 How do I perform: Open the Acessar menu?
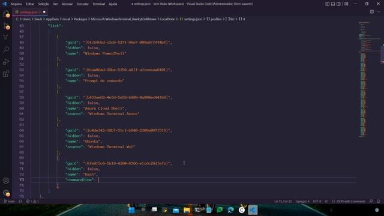pyautogui.click(x=67, y=4)
